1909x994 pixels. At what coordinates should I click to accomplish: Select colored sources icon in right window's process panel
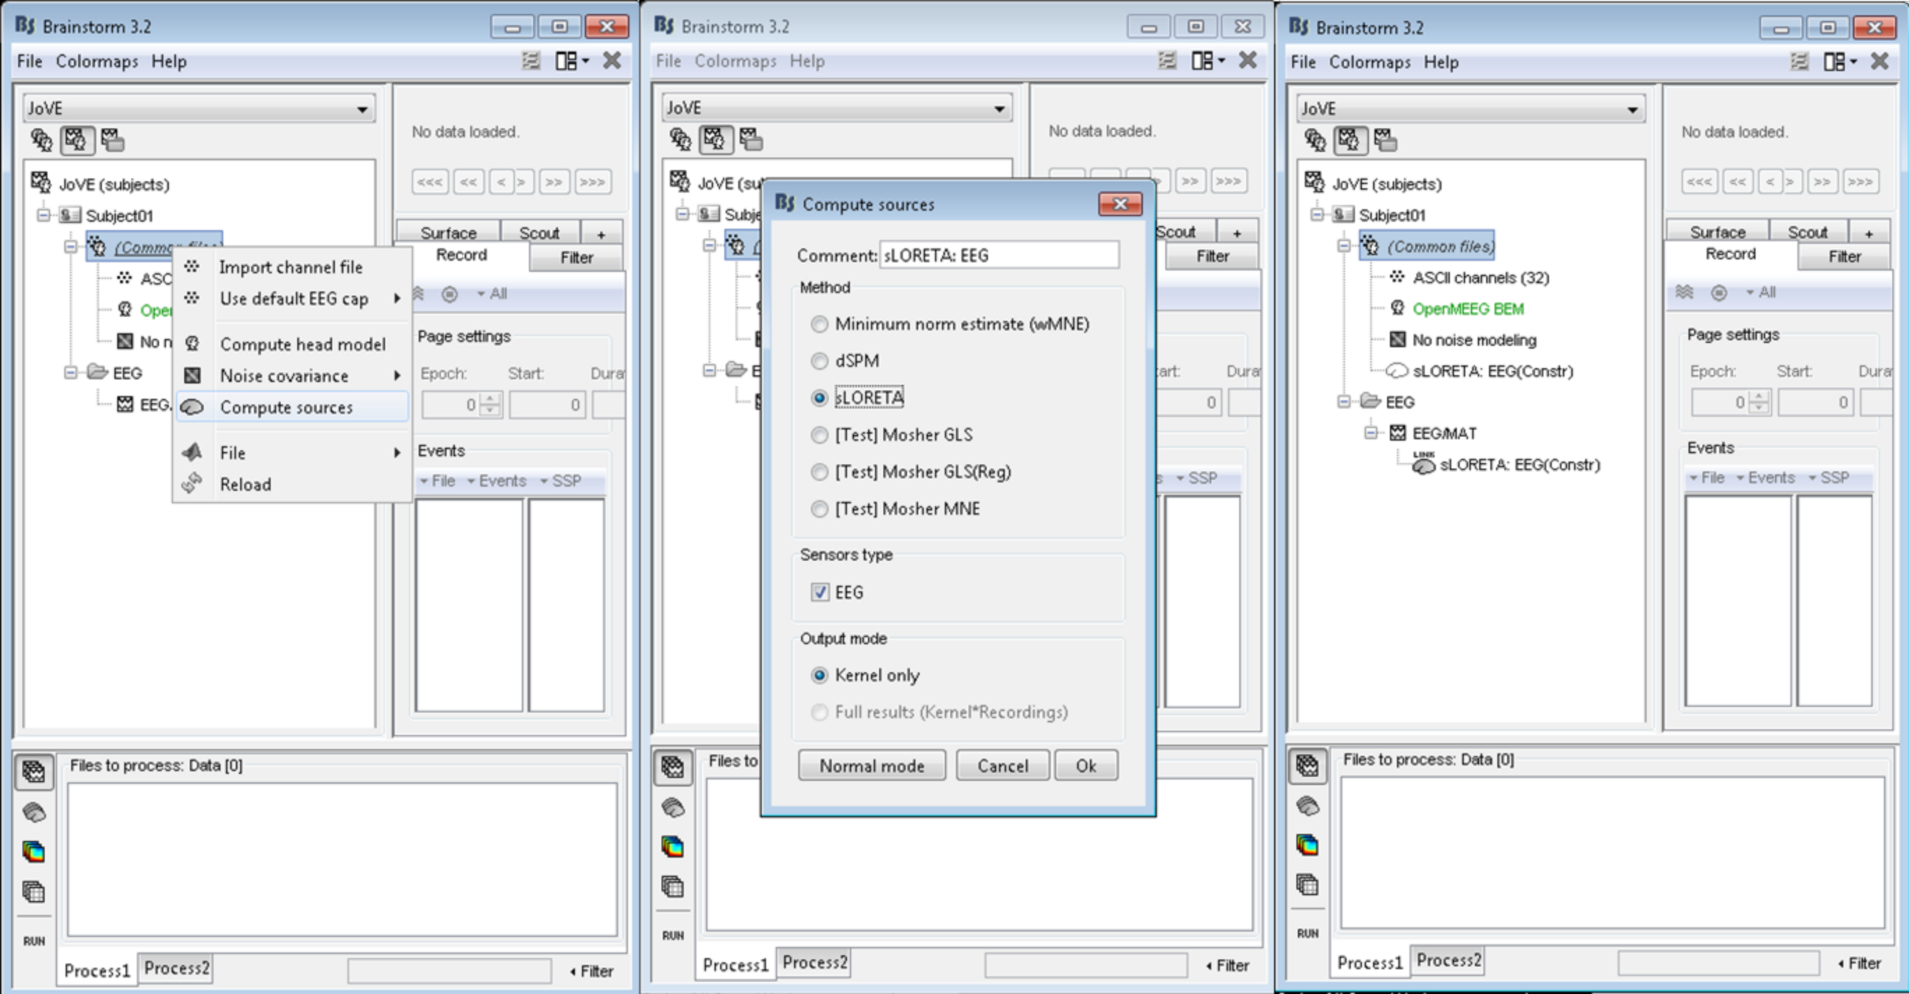tap(1307, 844)
